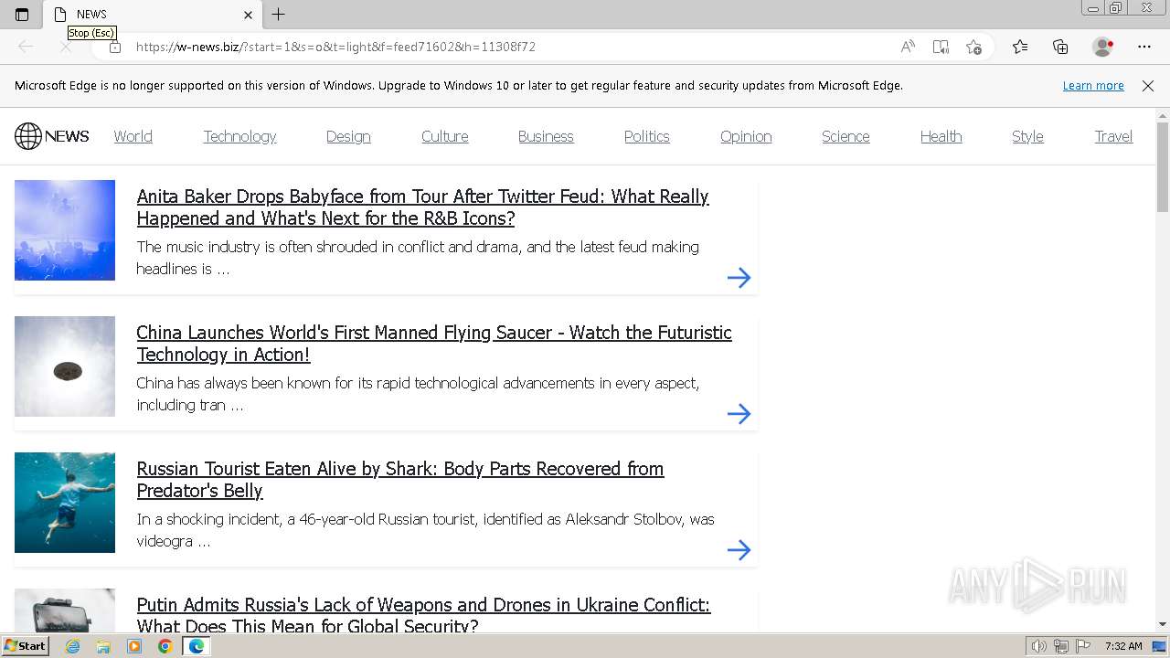Add page to favorites star icon
Viewport: 1170px width, 658px height.
coord(973,47)
